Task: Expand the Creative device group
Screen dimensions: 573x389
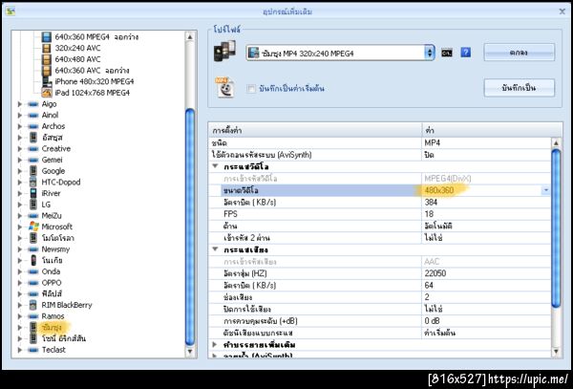Action: (20, 149)
